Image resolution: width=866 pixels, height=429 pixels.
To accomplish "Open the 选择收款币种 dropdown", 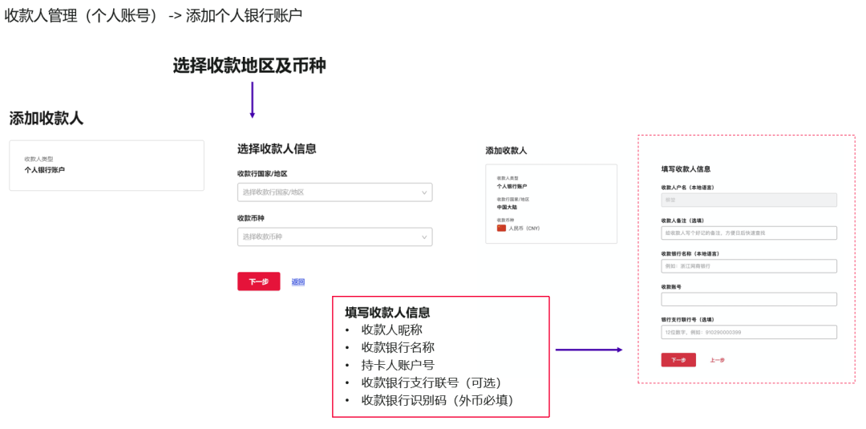I will point(334,237).
